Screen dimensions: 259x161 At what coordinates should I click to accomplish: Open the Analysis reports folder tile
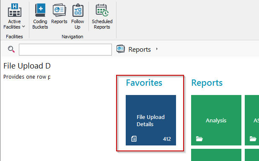pos(216,120)
